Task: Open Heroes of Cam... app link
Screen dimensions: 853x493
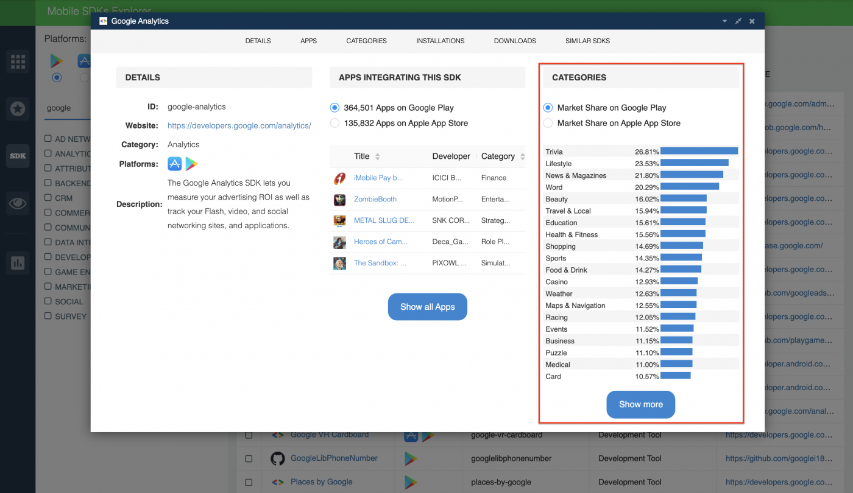Action: tap(381, 242)
